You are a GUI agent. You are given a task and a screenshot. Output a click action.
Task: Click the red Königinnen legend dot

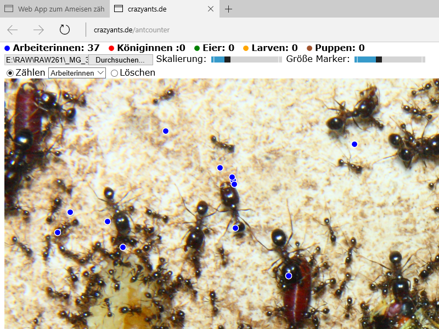(x=111, y=48)
